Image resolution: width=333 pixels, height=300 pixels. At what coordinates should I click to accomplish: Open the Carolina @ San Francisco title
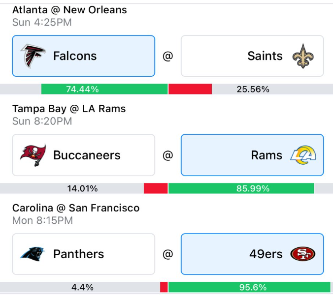(x=76, y=208)
